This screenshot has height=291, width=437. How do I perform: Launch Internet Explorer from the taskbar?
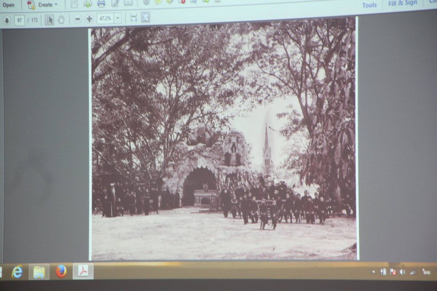[x=17, y=272]
